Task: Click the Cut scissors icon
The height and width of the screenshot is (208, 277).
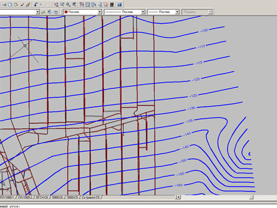Action: tap(4, 4)
